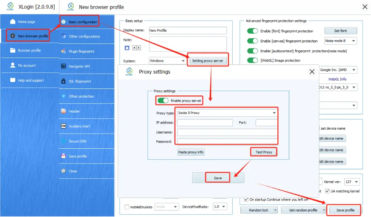Click the Auxiliary start icon
371x217 pixels.
click(x=63, y=126)
